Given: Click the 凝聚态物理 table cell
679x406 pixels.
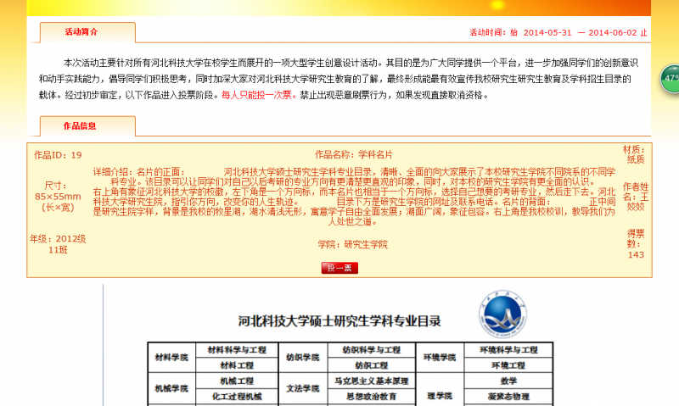Looking at the screenshot, I should pyautogui.click(x=508, y=397).
